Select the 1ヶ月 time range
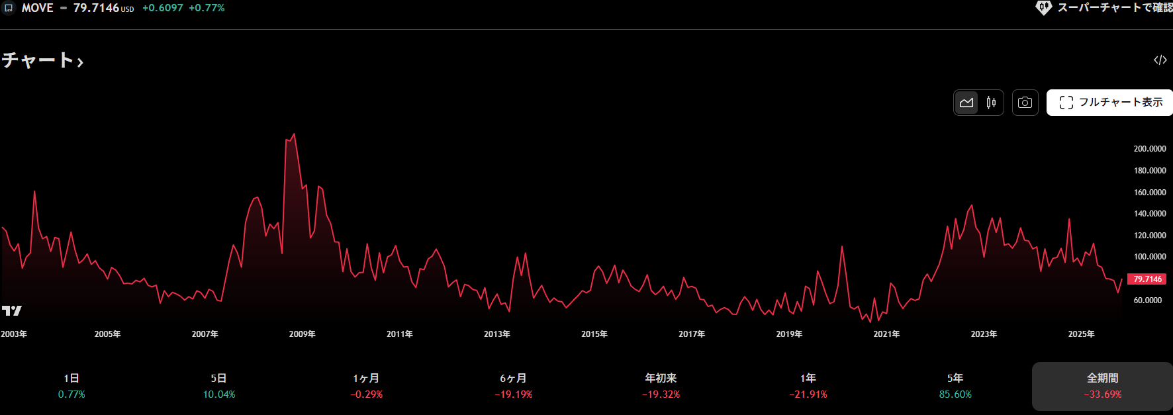 click(366, 386)
